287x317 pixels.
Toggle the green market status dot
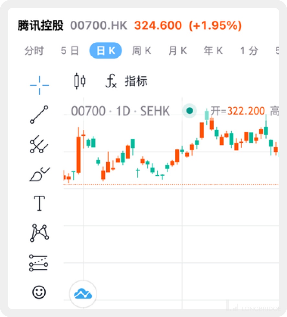click(x=190, y=111)
